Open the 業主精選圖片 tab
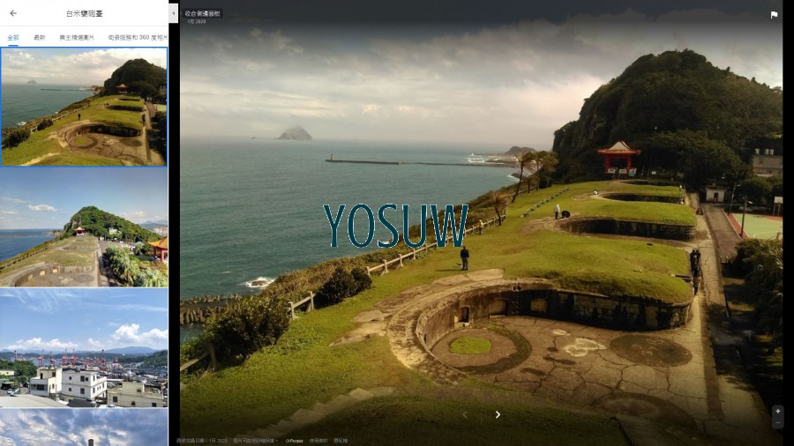 click(x=76, y=38)
